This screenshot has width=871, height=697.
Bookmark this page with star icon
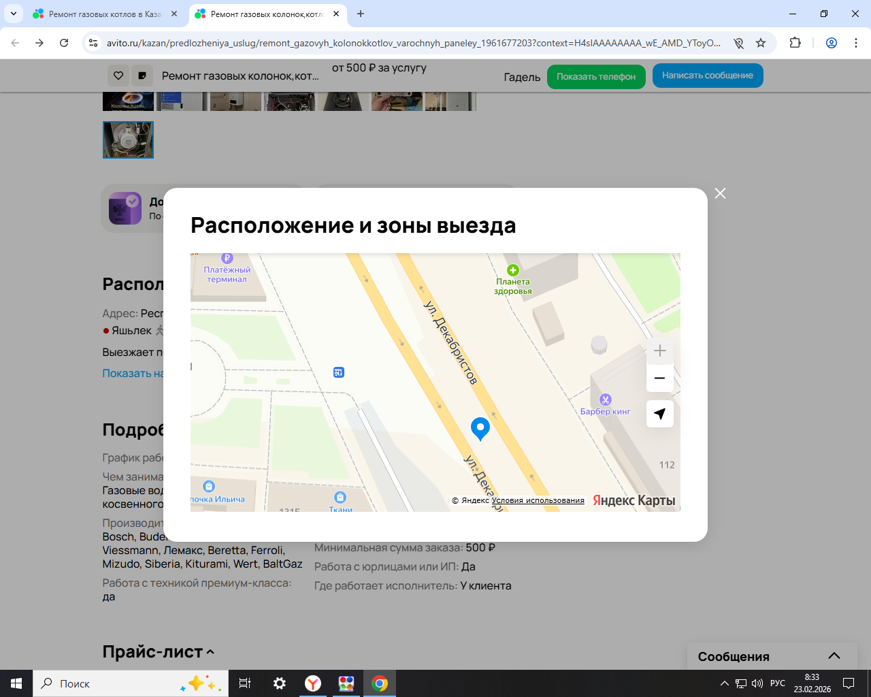(x=761, y=43)
